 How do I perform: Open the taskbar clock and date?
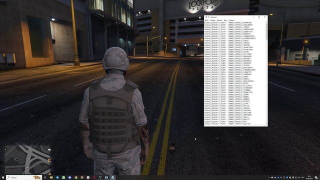pos(309,177)
